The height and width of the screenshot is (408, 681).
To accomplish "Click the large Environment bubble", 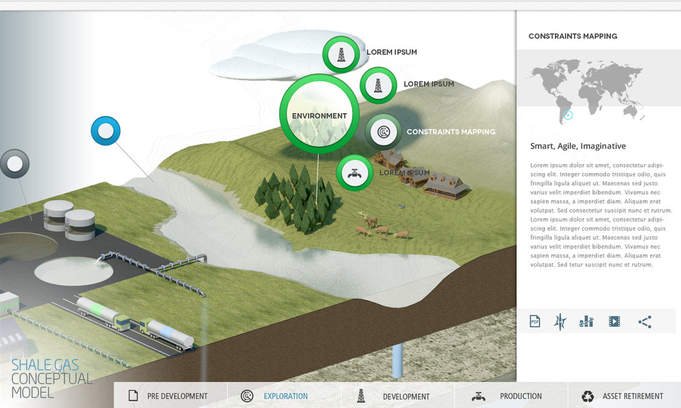I will point(319,115).
